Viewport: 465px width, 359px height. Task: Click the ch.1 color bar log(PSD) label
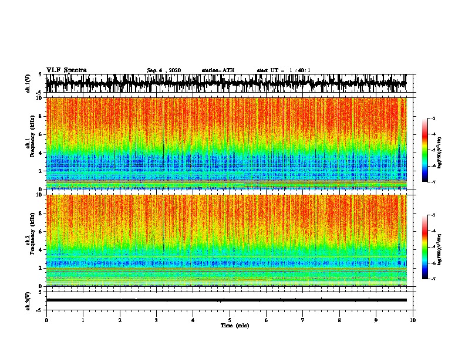point(439,153)
